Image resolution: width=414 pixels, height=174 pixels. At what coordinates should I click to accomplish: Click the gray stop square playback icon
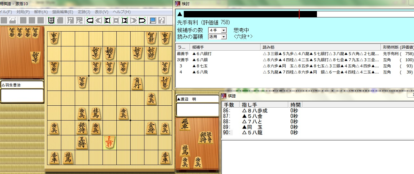116,21
